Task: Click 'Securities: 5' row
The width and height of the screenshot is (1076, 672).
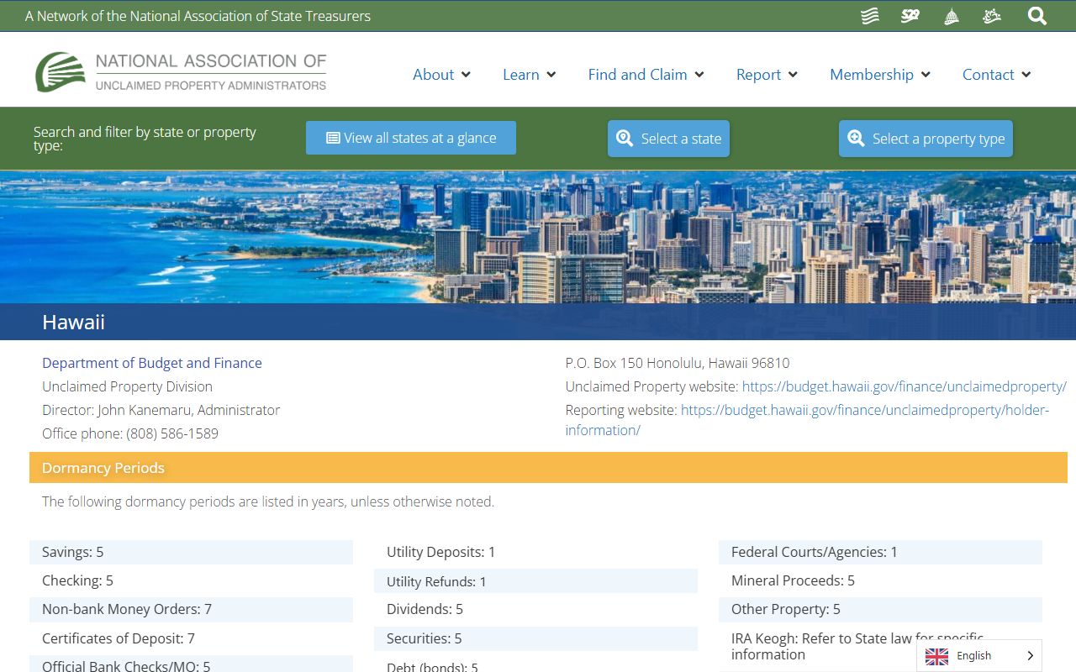Action: coord(535,638)
